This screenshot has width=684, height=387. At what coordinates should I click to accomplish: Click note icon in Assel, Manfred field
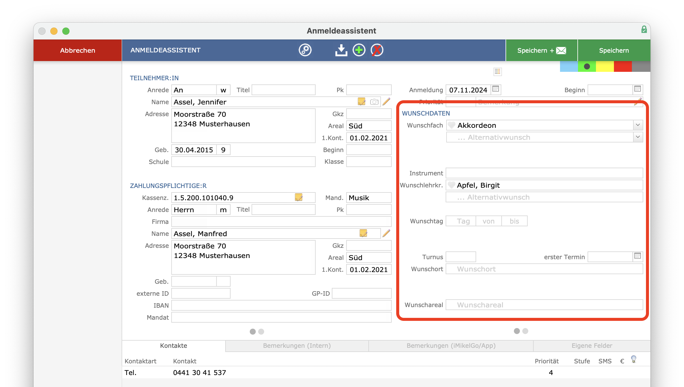click(363, 233)
